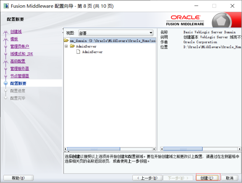The image size is (242, 183).
Task: Click the AdminServer folder icon
Action: tap(72, 46)
